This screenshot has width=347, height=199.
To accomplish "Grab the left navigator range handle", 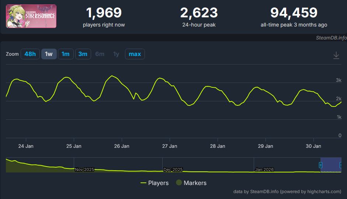I will (320, 165).
